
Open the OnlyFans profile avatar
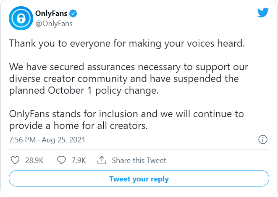[x=21, y=18]
